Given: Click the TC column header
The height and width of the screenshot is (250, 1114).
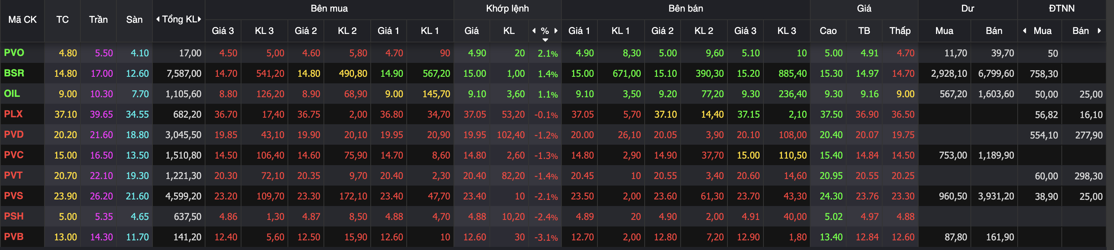Looking at the screenshot, I should 62,20.
